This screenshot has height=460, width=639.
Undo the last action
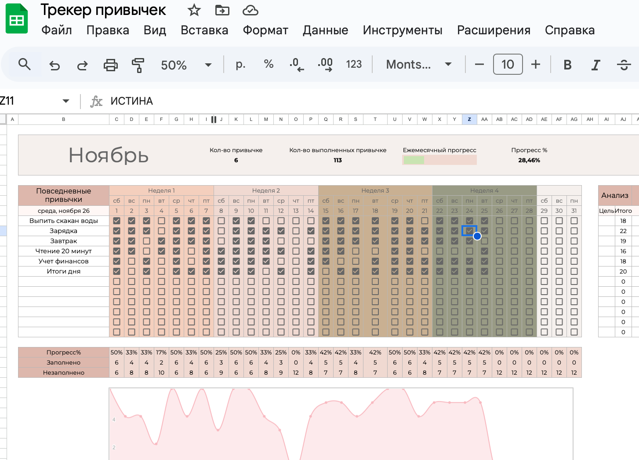(x=54, y=66)
